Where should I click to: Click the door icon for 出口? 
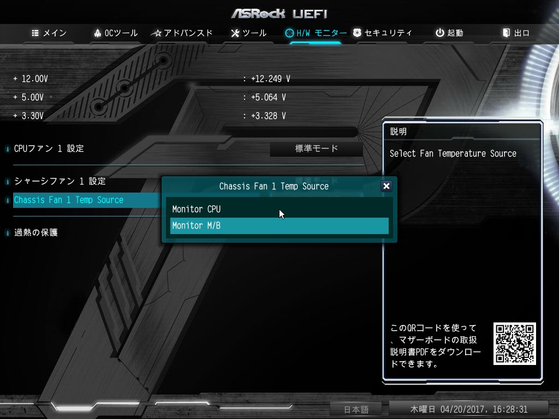(506, 33)
